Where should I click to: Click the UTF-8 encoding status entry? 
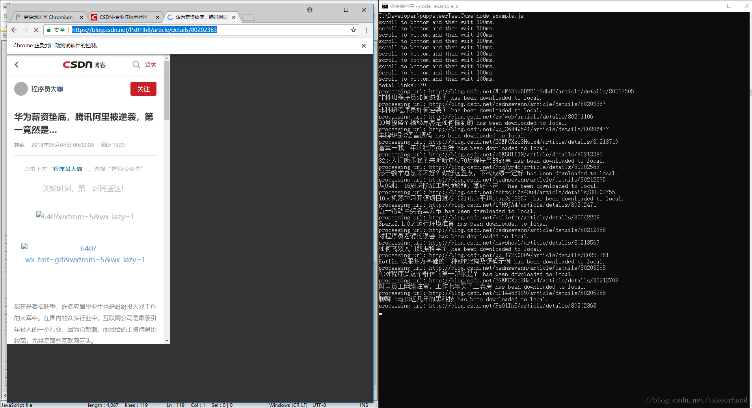(319, 405)
